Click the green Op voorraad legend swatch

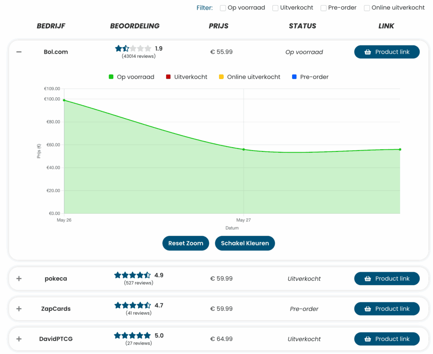[111, 77]
